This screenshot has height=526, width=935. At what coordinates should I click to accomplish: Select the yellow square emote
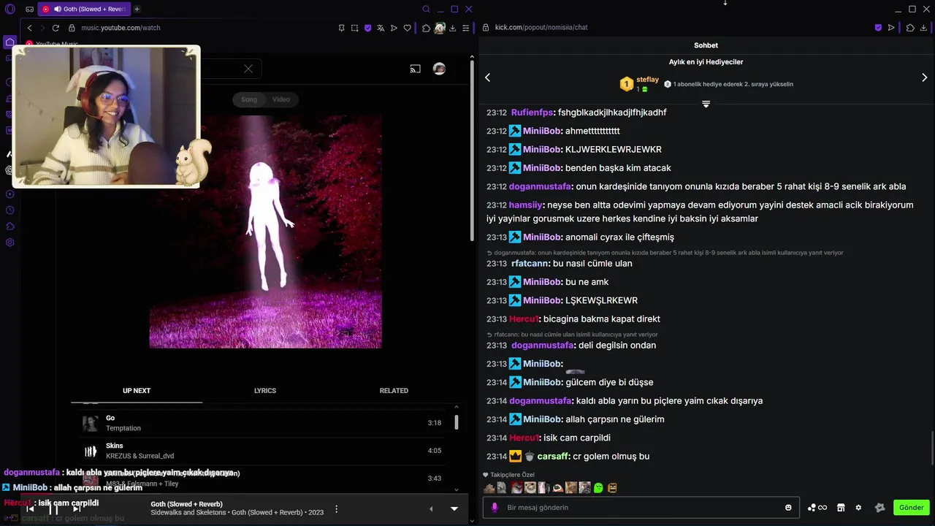[612, 487]
